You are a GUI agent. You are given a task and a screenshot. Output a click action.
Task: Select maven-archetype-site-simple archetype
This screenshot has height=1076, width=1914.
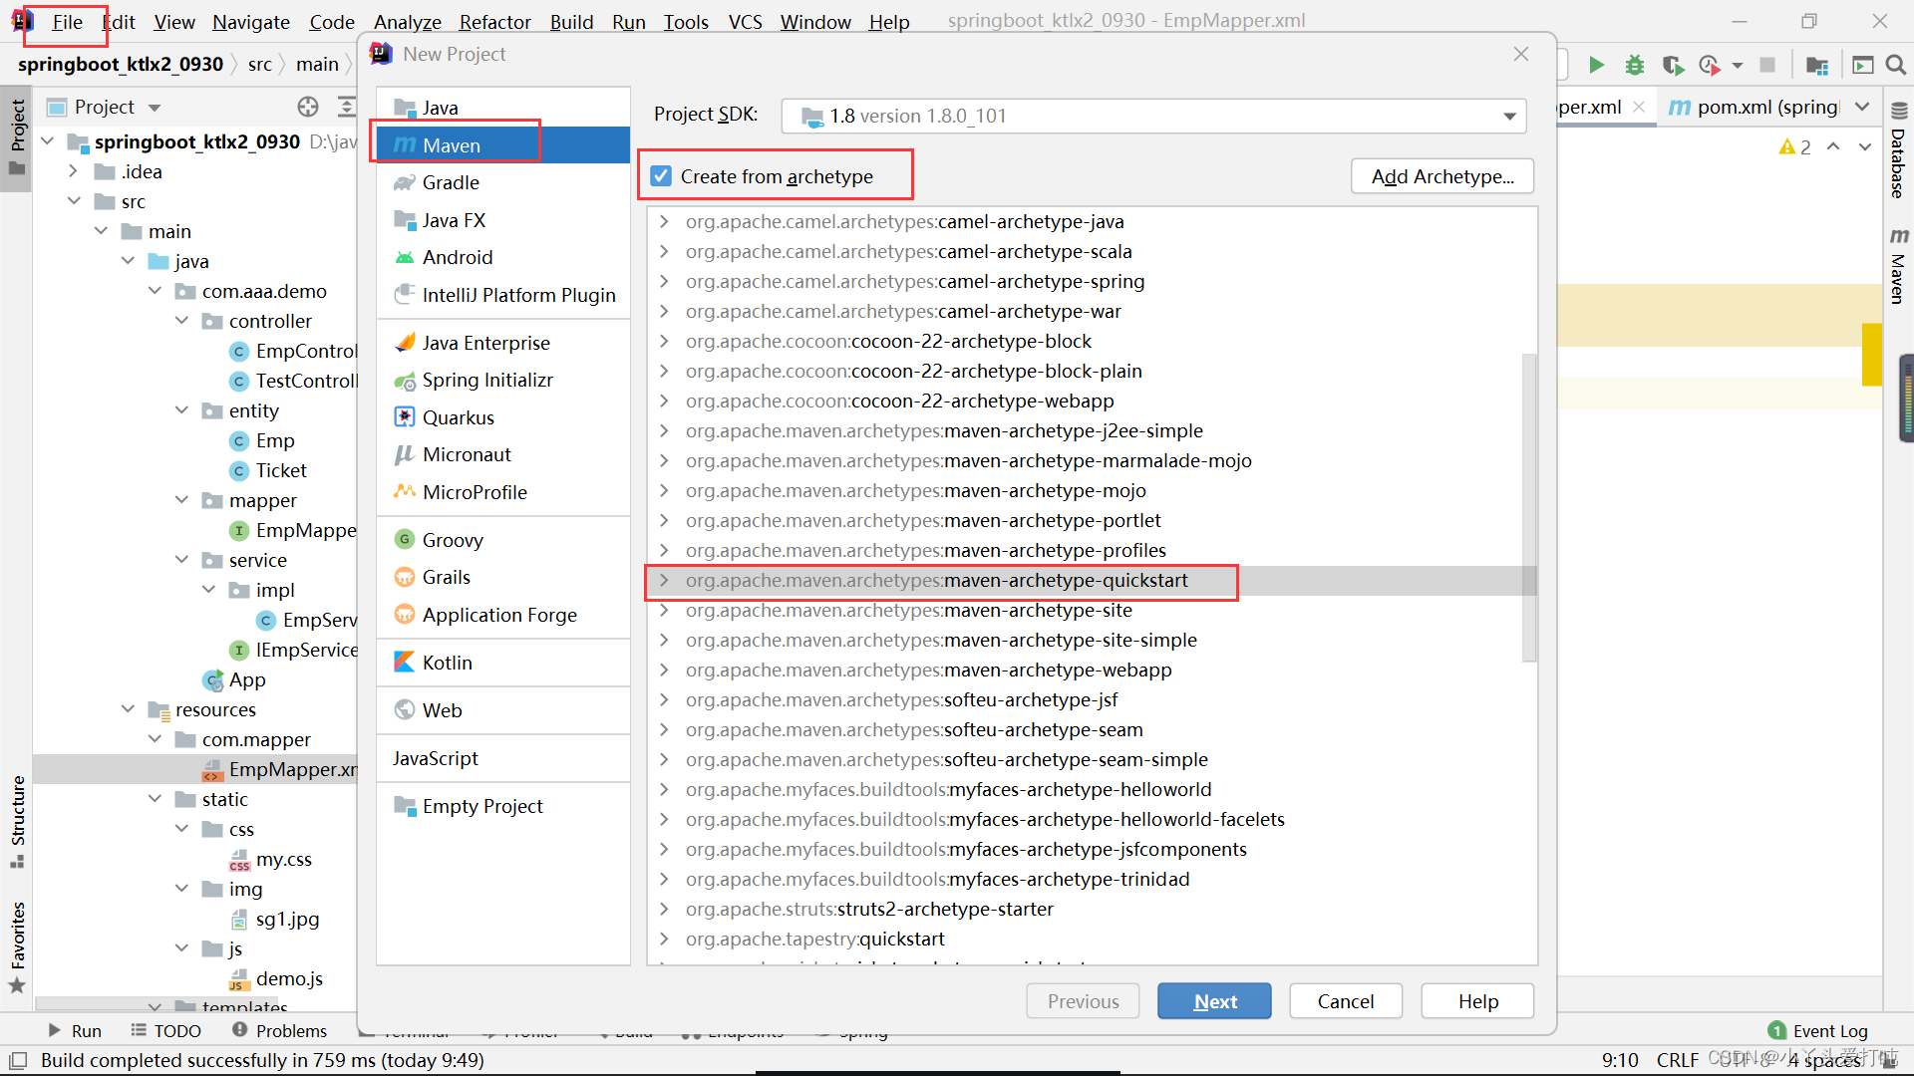tap(941, 640)
